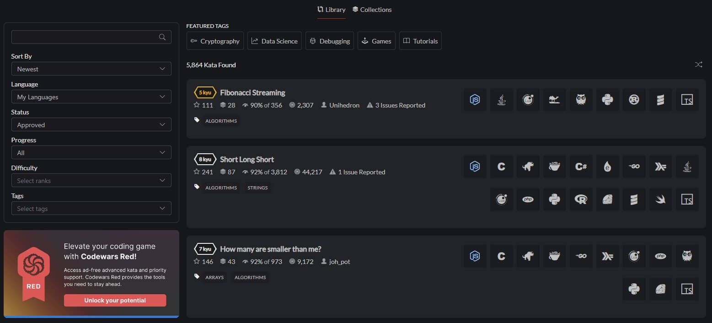Select the Library tab
This screenshot has width=712, height=323.
point(332,10)
